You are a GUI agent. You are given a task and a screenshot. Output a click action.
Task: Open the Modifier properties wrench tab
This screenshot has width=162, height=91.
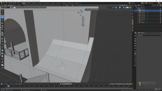[135, 54]
